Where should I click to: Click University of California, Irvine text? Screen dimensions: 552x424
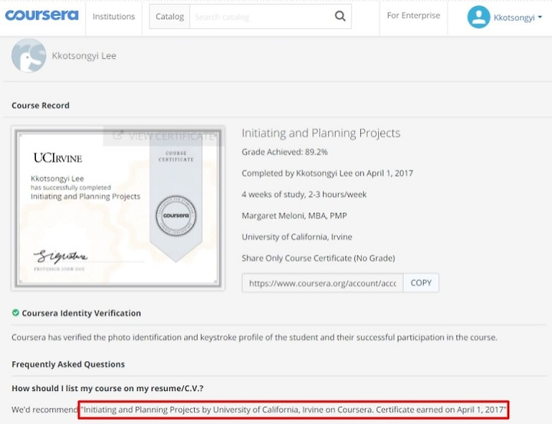297,237
